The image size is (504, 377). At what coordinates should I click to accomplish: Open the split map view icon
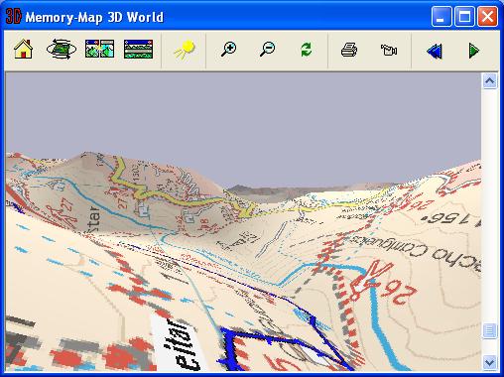click(x=99, y=50)
